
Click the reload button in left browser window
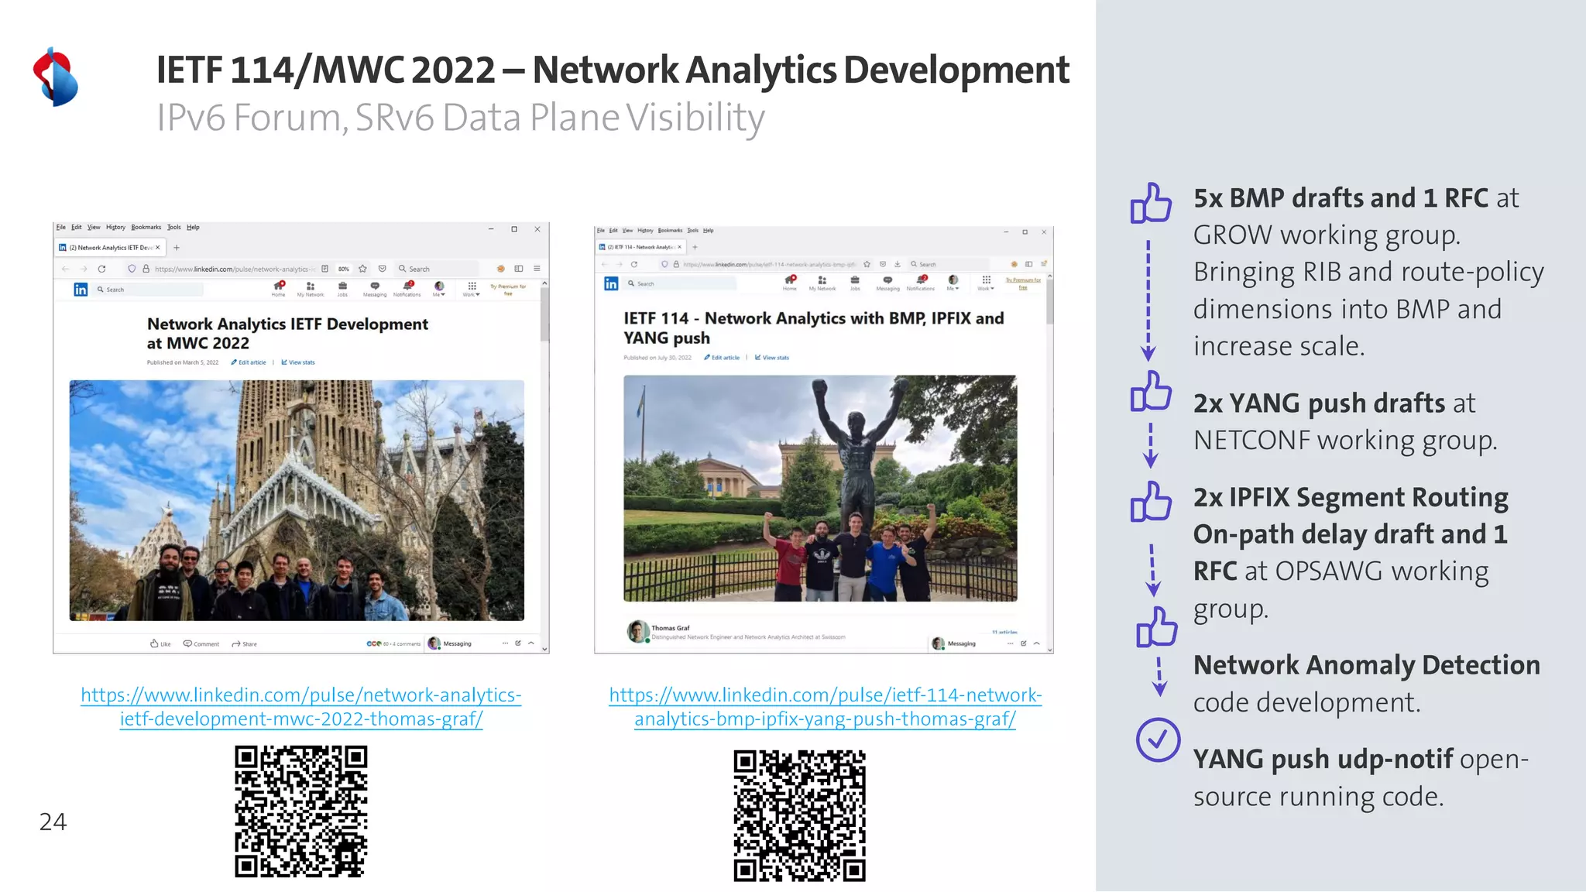tap(101, 269)
